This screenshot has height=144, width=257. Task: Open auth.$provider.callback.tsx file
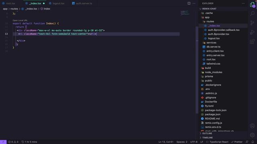(224, 30)
